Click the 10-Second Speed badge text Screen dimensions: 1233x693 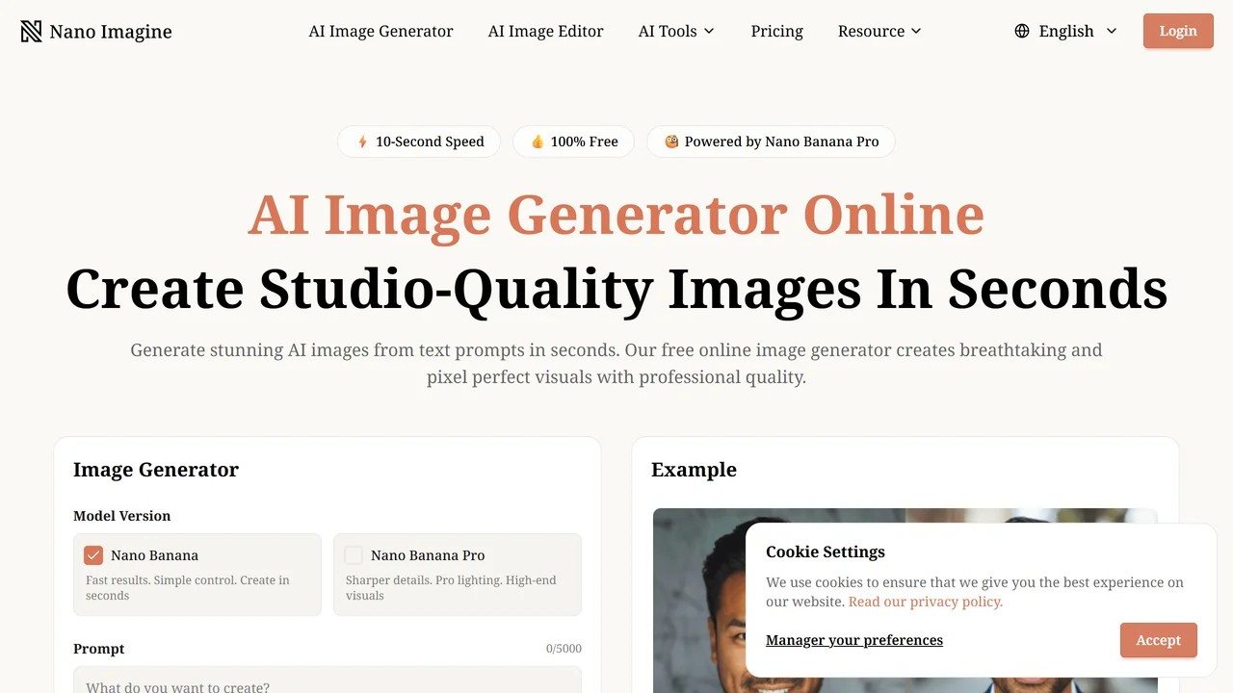pyautogui.click(x=430, y=141)
